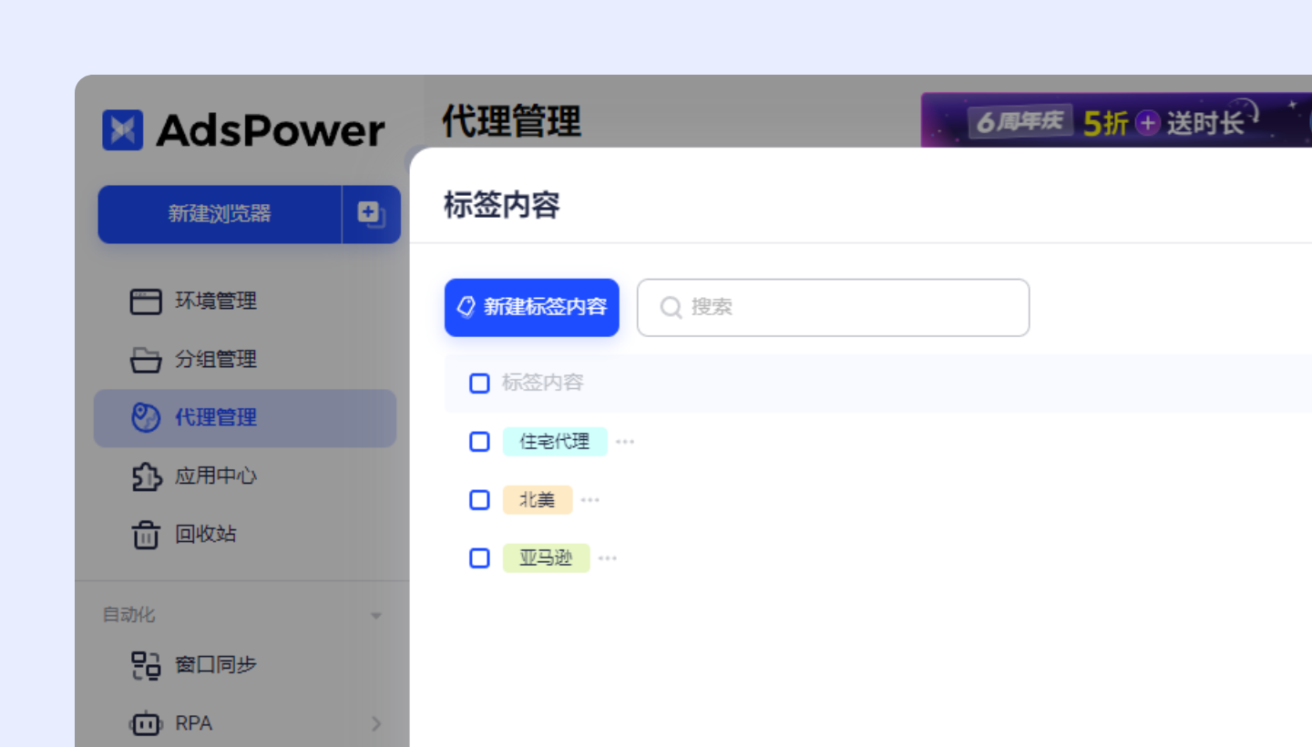Select 代理管理 in the left navigation menu
Screen dimensions: 1312x747
pos(215,418)
